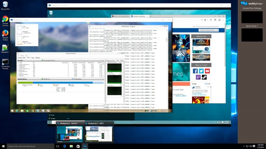Click the Stardock site search field

coord(208,30)
